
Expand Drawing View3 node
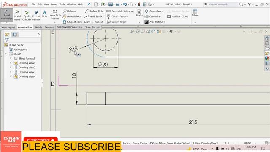pos(11,72)
